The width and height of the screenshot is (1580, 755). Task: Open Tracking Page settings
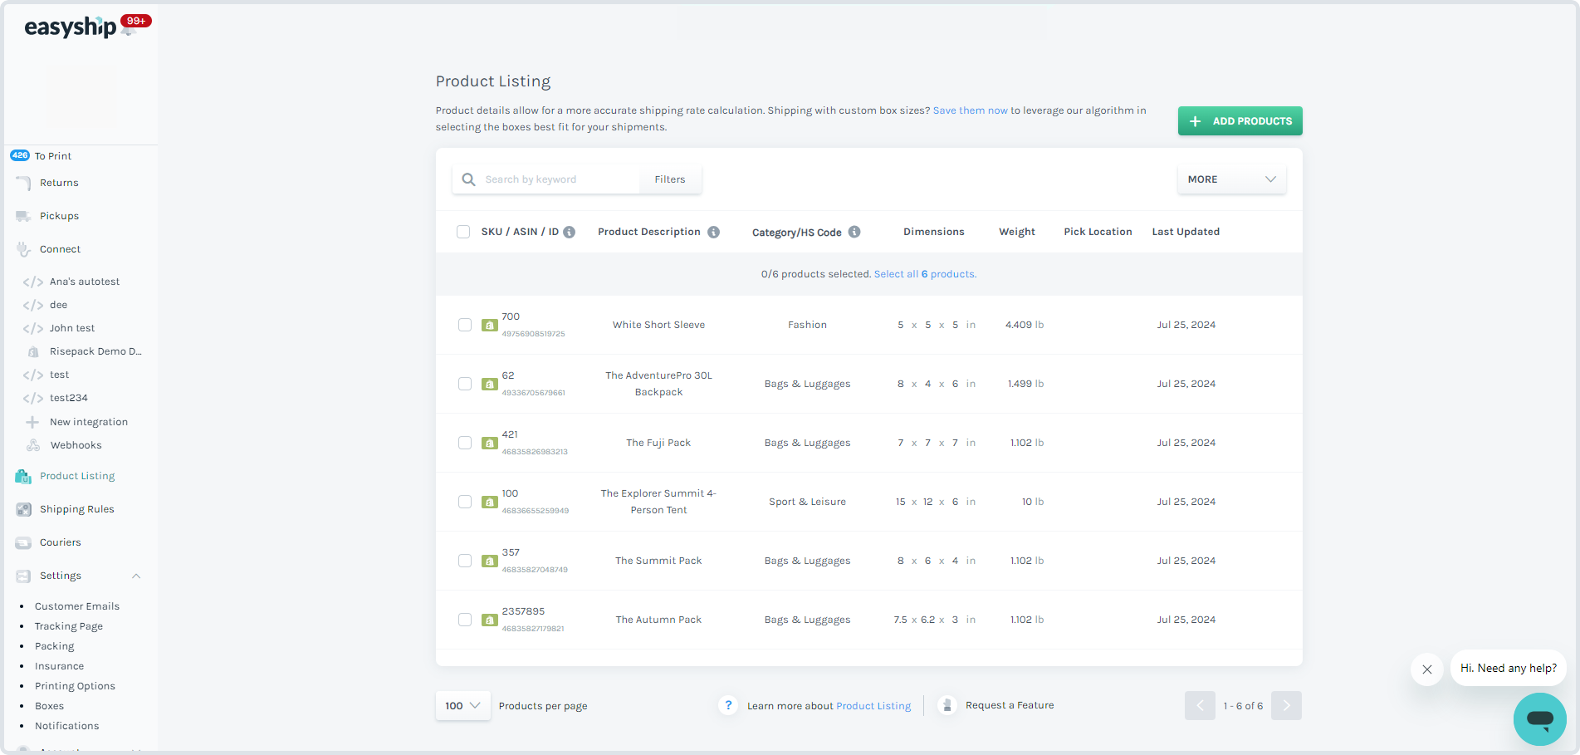69,626
